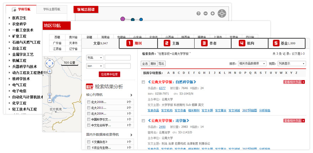Click the red 在结果中检索 button
This screenshot has width=313, height=153.
(110, 74)
